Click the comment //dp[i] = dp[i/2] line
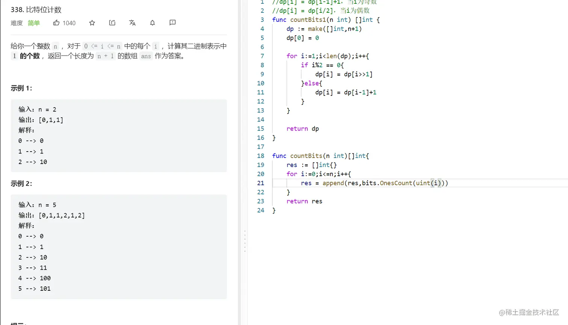 click(321, 11)
